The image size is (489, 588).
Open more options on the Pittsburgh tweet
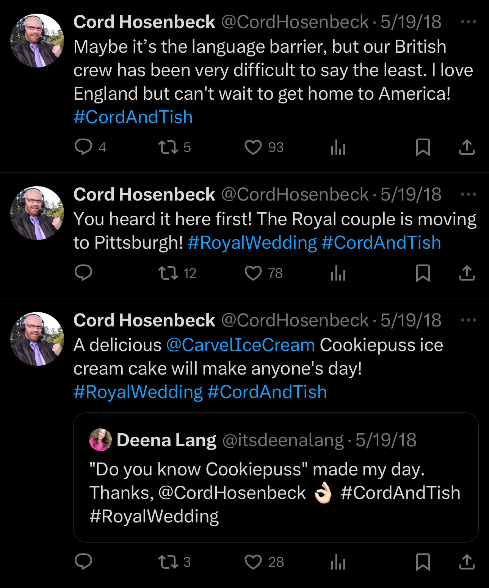(x=468, y=194)
